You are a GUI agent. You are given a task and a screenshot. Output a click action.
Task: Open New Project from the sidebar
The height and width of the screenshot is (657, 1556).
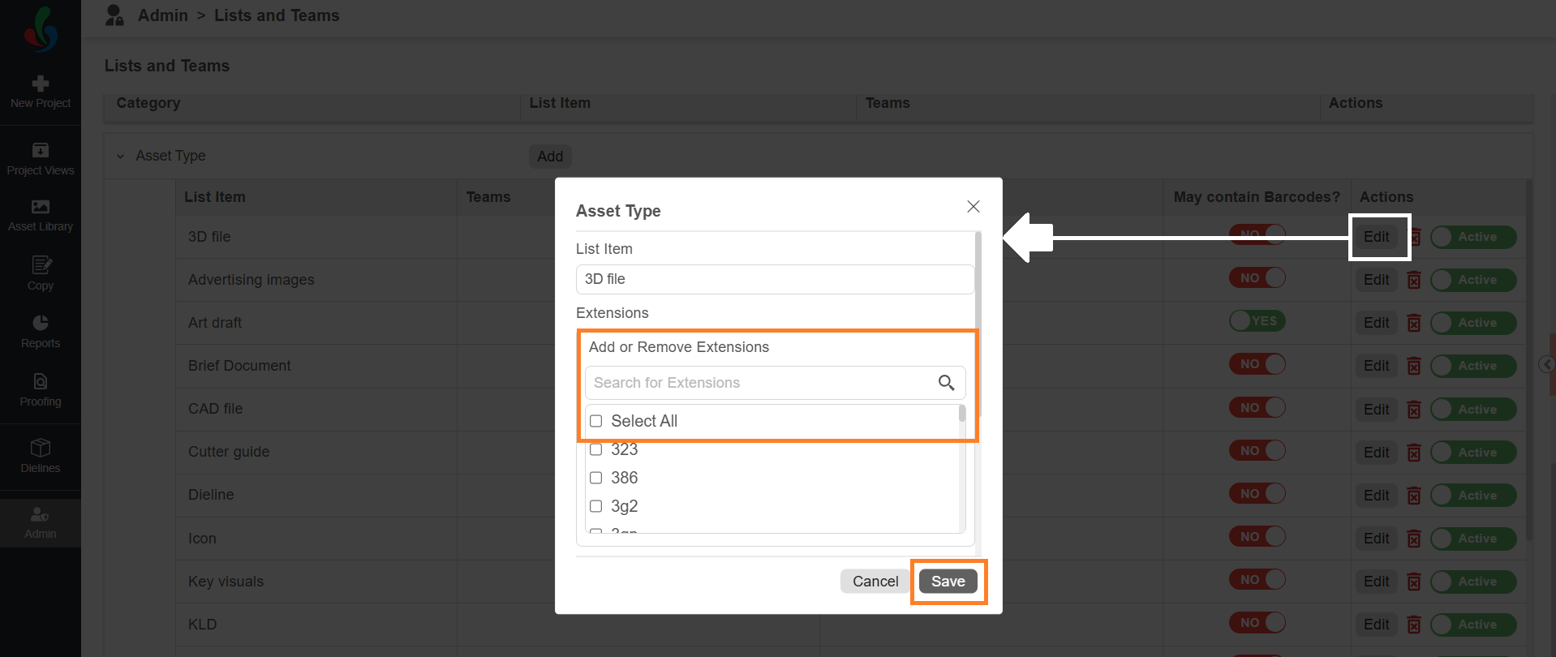pos(41,92)
